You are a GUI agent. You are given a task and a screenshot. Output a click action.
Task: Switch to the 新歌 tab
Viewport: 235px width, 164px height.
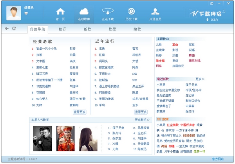pyautogui.click(x=87, y=29)
